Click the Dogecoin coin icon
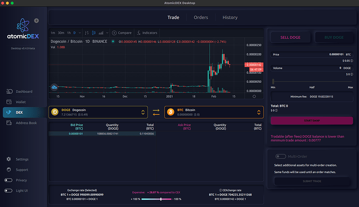Viewport: 359px width, 207px height. point(55,112)
